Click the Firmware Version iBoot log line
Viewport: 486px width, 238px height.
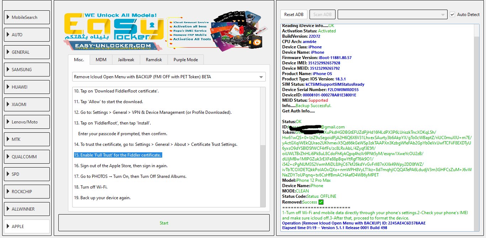point(317,58)
